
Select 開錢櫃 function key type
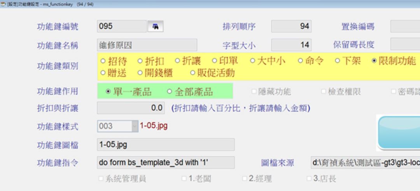pyautogui.click(x=140, y=73)
